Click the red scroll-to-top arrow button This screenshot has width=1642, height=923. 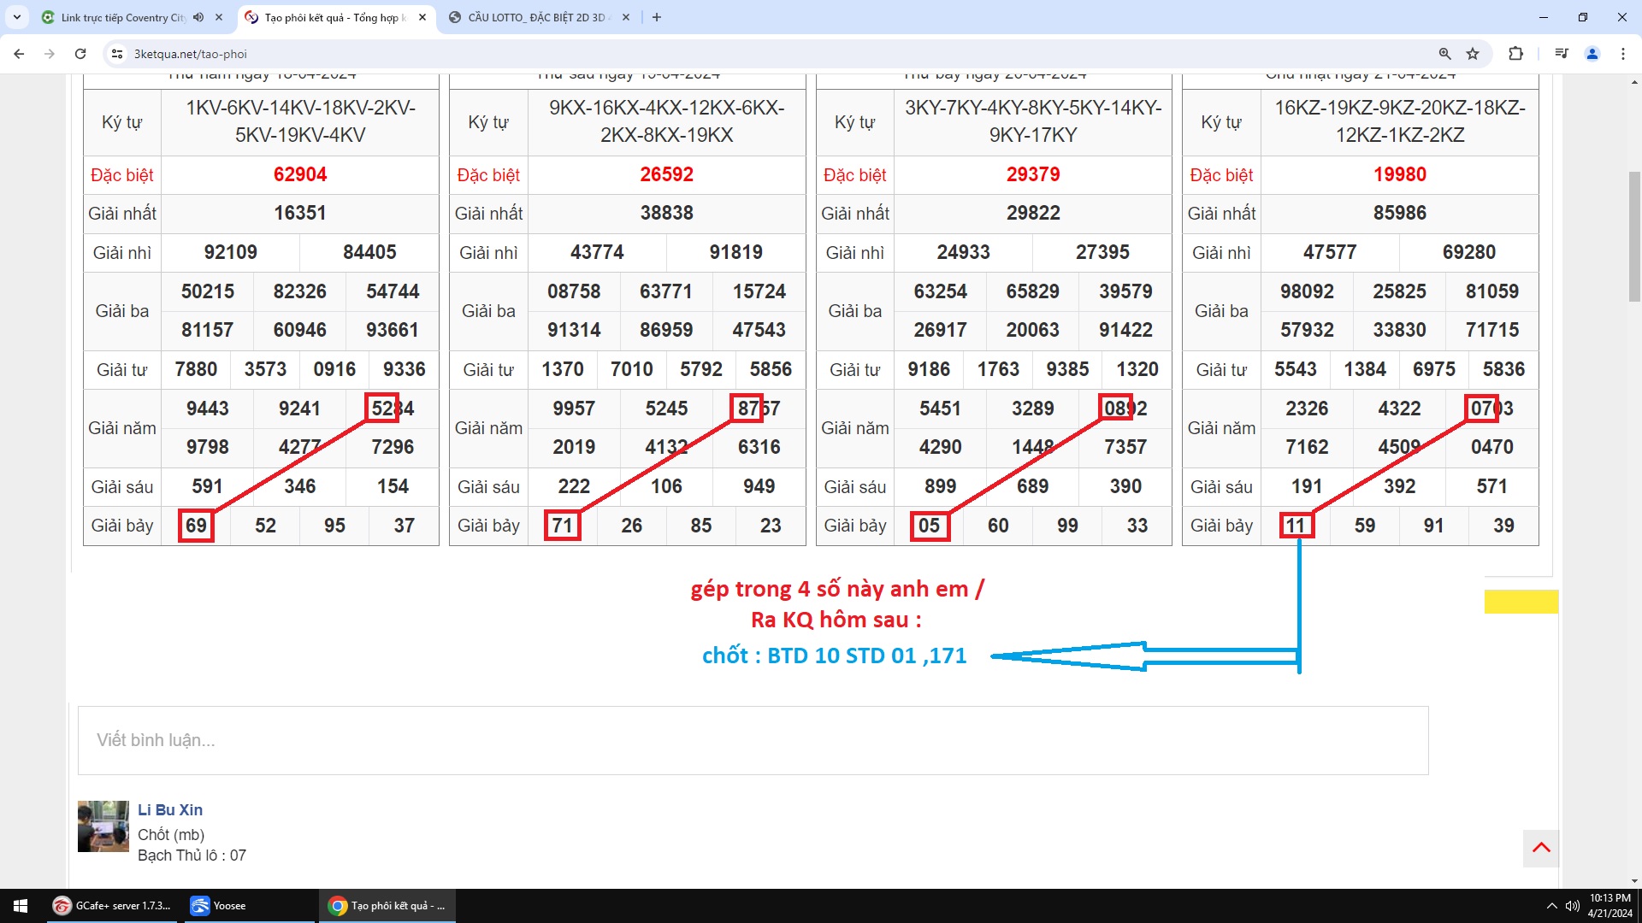click(x=1541, y=848)
